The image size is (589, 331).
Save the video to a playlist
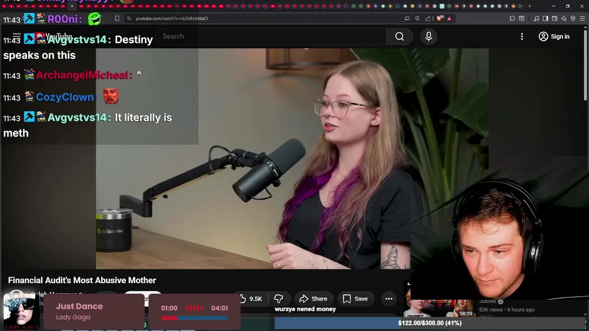355,299
